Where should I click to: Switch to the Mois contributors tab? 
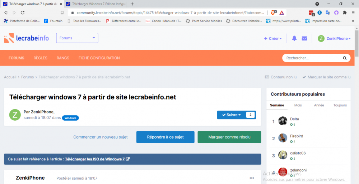(298, 105)
